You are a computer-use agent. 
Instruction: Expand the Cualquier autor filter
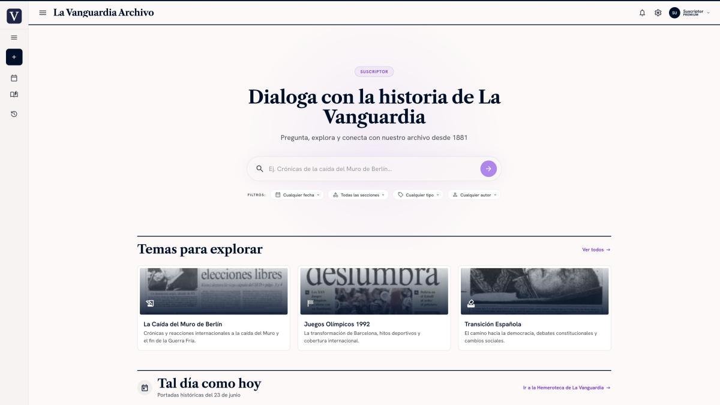[474, 195]
